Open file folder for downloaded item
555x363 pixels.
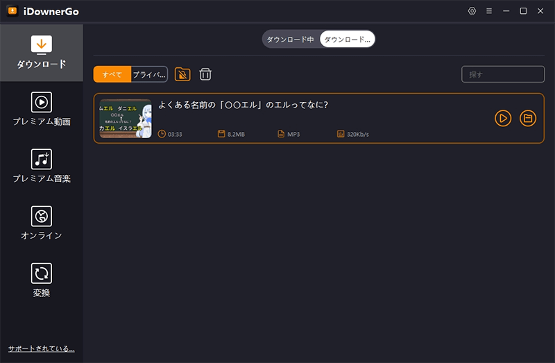(x=528, y=118)
